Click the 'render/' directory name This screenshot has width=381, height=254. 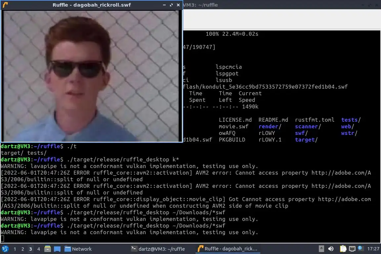click(x=270, y=126)
